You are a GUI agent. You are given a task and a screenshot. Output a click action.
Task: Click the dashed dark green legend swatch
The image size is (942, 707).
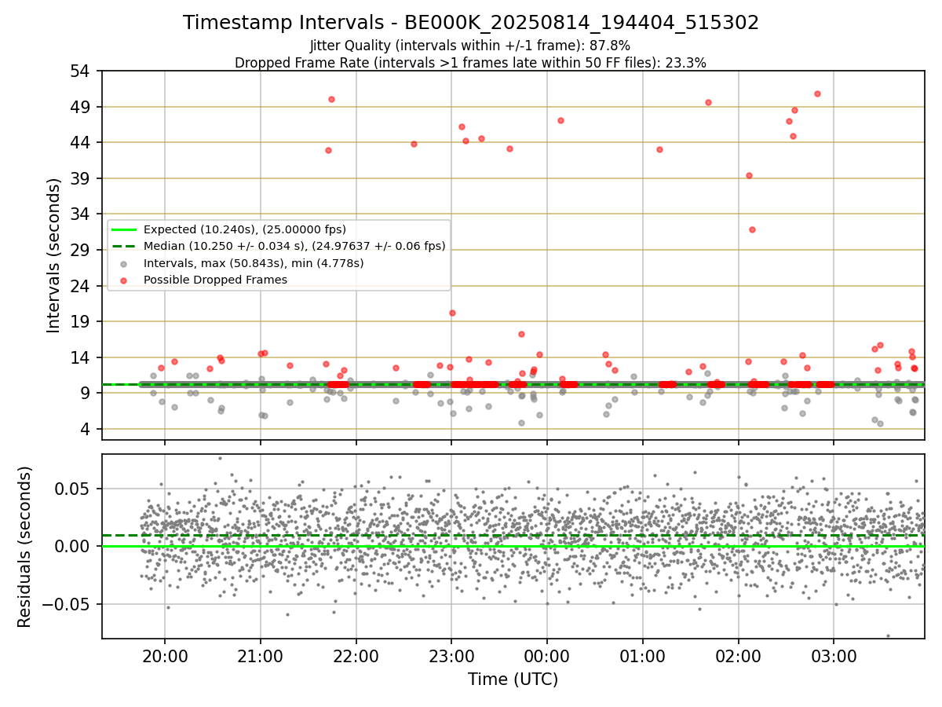(124, 246)
